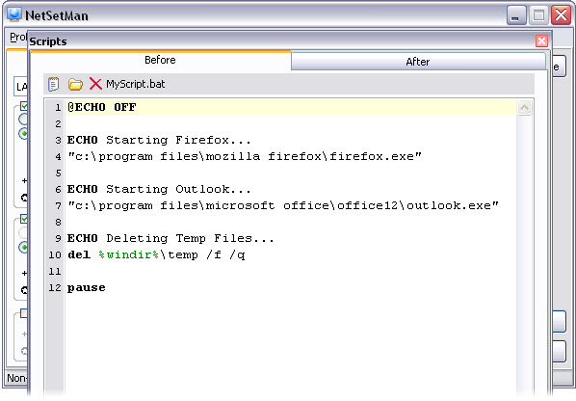This screenshot has width=576, height=401.
Task: Enable the unchecked checkbox at lower left
Action: pos(24,313)
